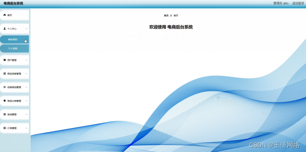Select the 个人信息 submenu item
Image resolution: width=306 pixels, height=152 pixels.
pyautogui.click(x=14, y=48)
